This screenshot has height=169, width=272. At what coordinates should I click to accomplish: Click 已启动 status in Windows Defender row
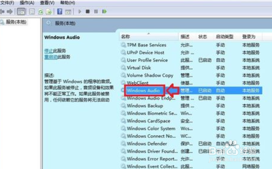205,143
